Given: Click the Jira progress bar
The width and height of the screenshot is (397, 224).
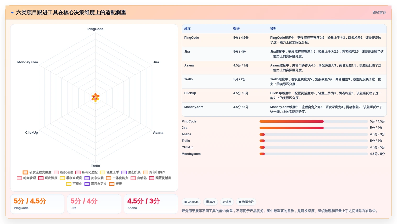Looking at the screenshot, I should tap(314, 128).
